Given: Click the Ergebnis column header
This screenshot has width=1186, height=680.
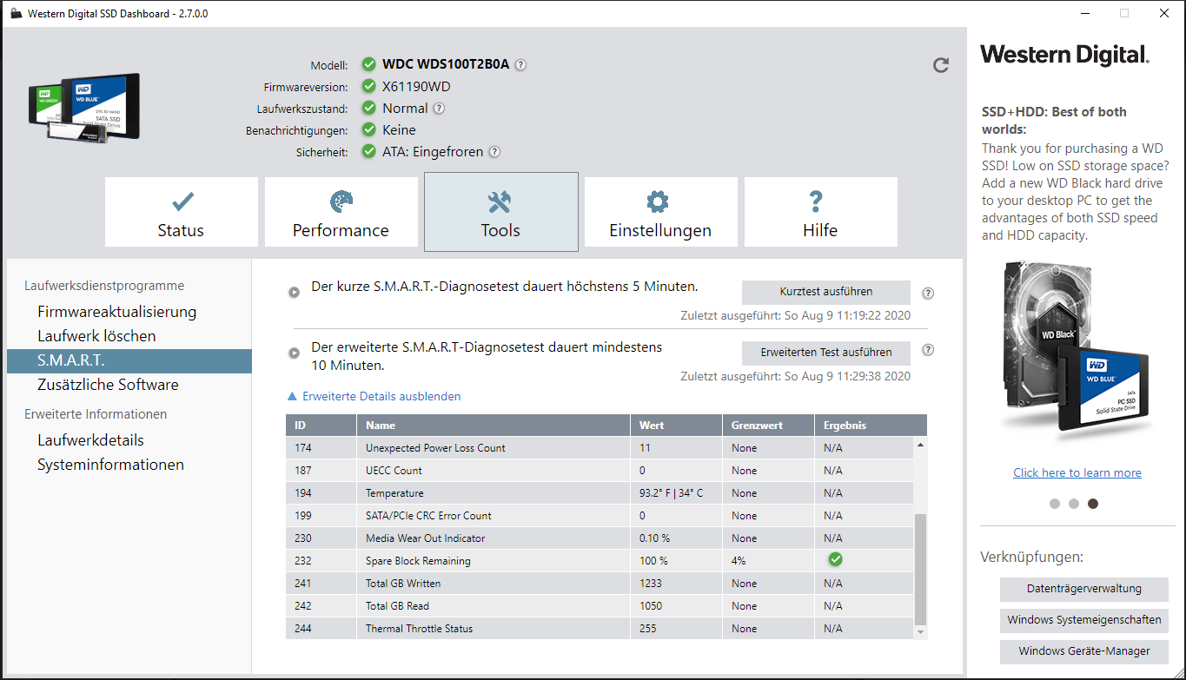Looking at the screenshot, I should tap(871, 426).
